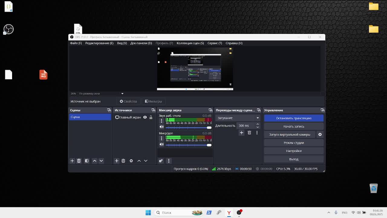This screenshot has height=218, width=387.
Task: Mute the Микр/доп audio channel
Action: [x=161, y=144]
